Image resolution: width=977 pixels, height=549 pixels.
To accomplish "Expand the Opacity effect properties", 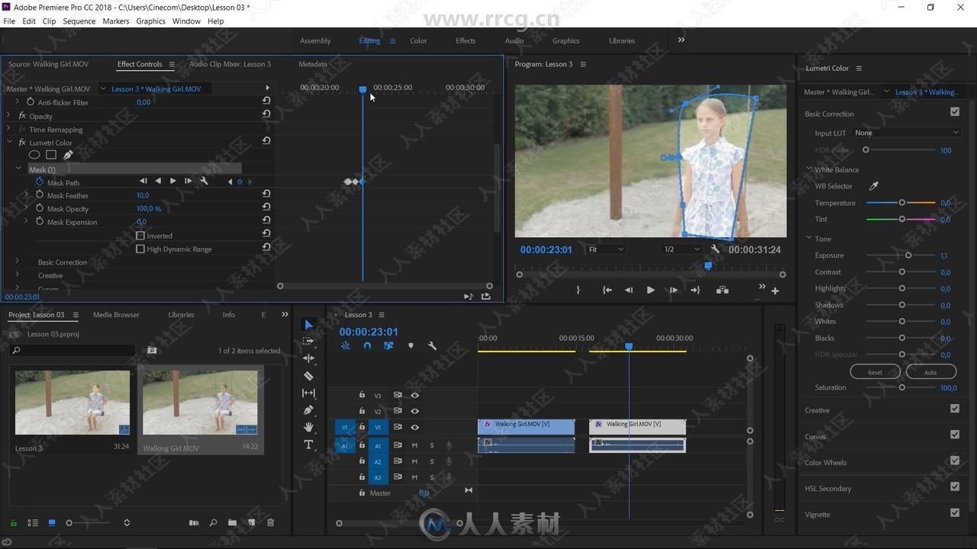I will [9, 116].
